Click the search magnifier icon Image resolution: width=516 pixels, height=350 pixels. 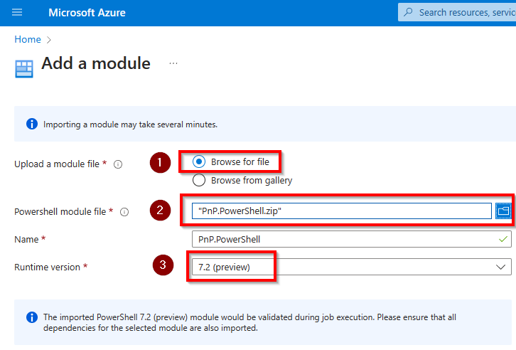point(408,12)
